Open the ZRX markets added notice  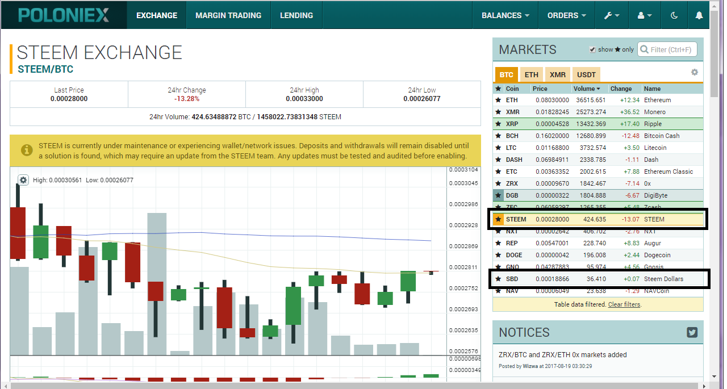[x=563, y=355]
